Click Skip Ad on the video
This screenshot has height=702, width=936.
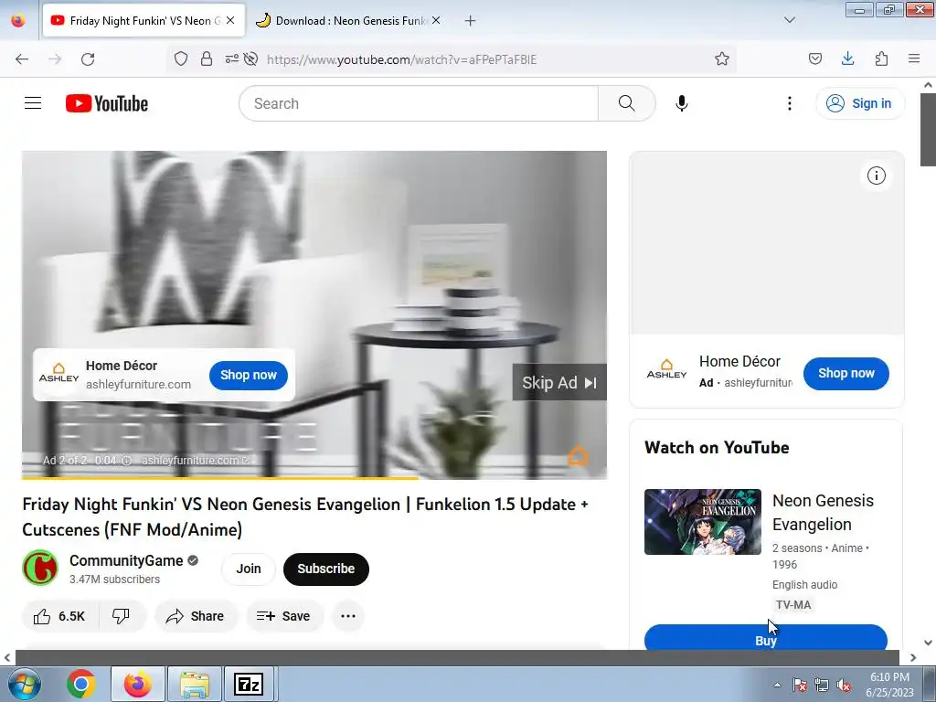coord(559,383)
